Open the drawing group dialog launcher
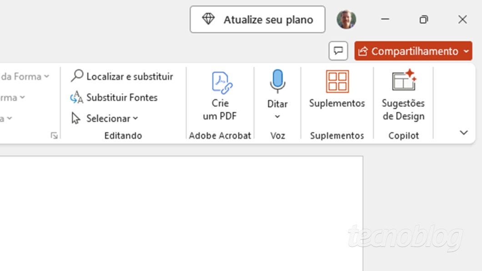This screenshot has width=482, height=271. [x=54, y=135]
